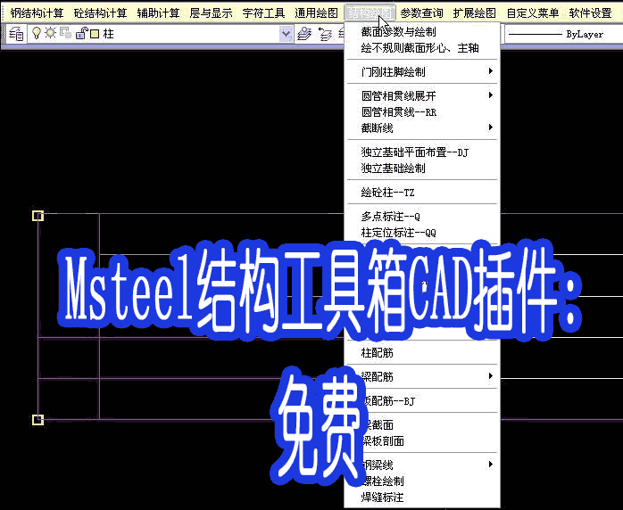Open the 软件设置 menu
This screenshot has width=623, height=510.
click(x=590, y=13)
